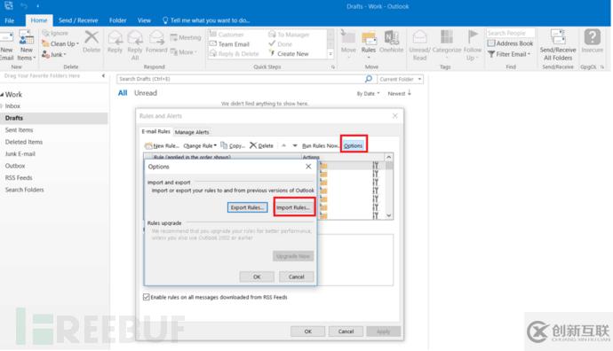The image size is (613, 351).
Task: Show only Unread messages
Action: (146, 93)
